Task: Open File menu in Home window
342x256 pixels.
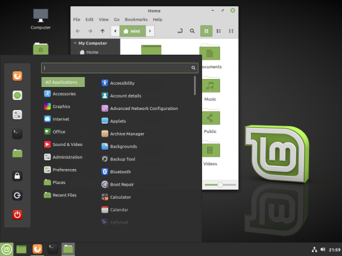Action: [x=76, y=20]
